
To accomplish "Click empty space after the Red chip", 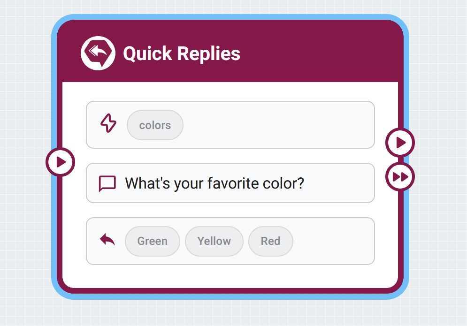I will (x=334, y=241).
